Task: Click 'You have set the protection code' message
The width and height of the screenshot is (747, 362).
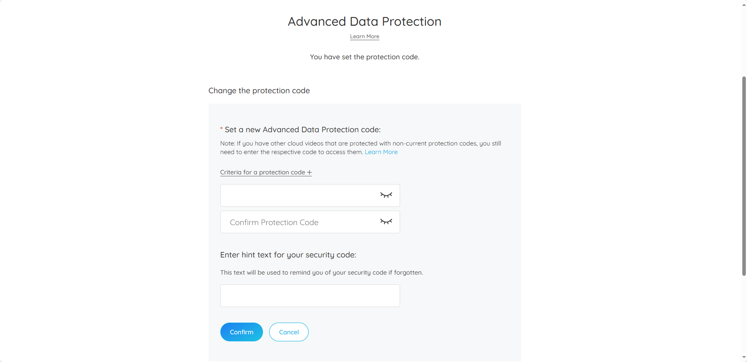Action: 365,57
